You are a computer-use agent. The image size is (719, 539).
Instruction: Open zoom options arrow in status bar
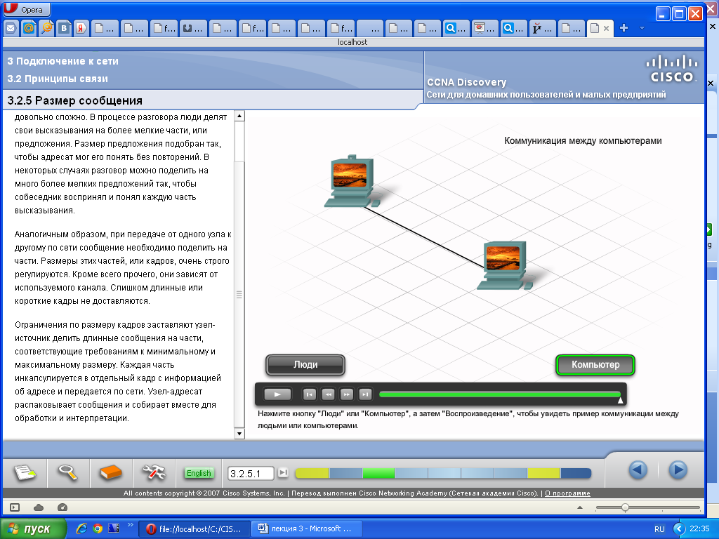tap(580, 507)
